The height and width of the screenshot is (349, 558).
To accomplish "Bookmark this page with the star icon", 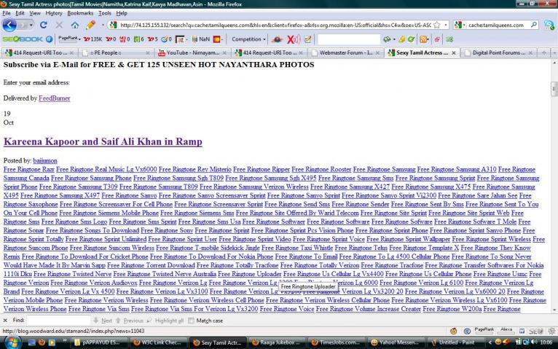I will 437,25.
